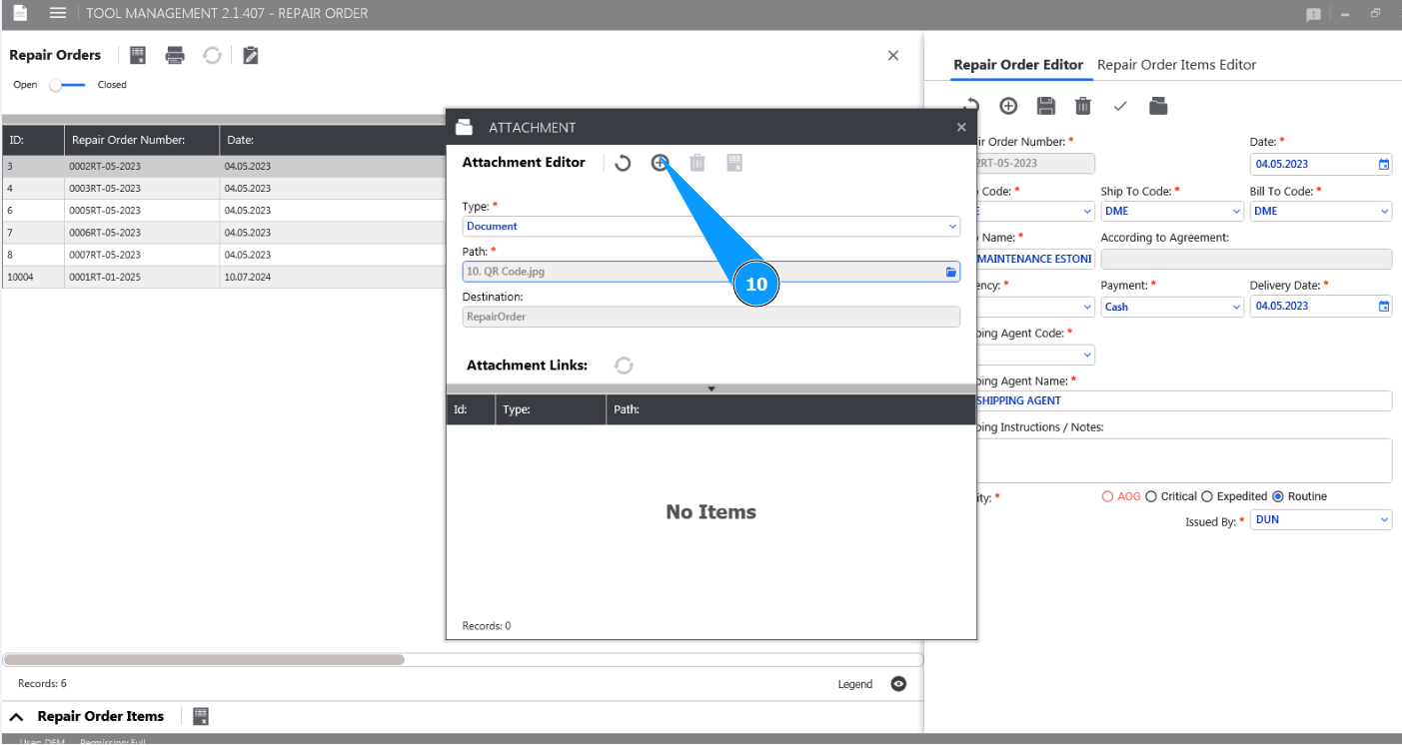The height and width of the screenshot is (745, 1402).
Task: Export attachments from the Attachment Editor toolbar
Action: point(734,163)
